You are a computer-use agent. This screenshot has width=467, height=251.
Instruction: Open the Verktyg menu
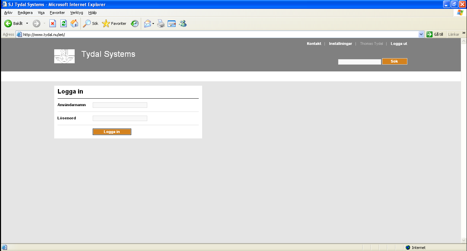click(x=77, y=13)
